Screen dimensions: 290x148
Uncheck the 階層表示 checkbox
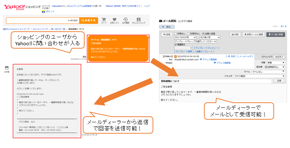coord(175,45)
